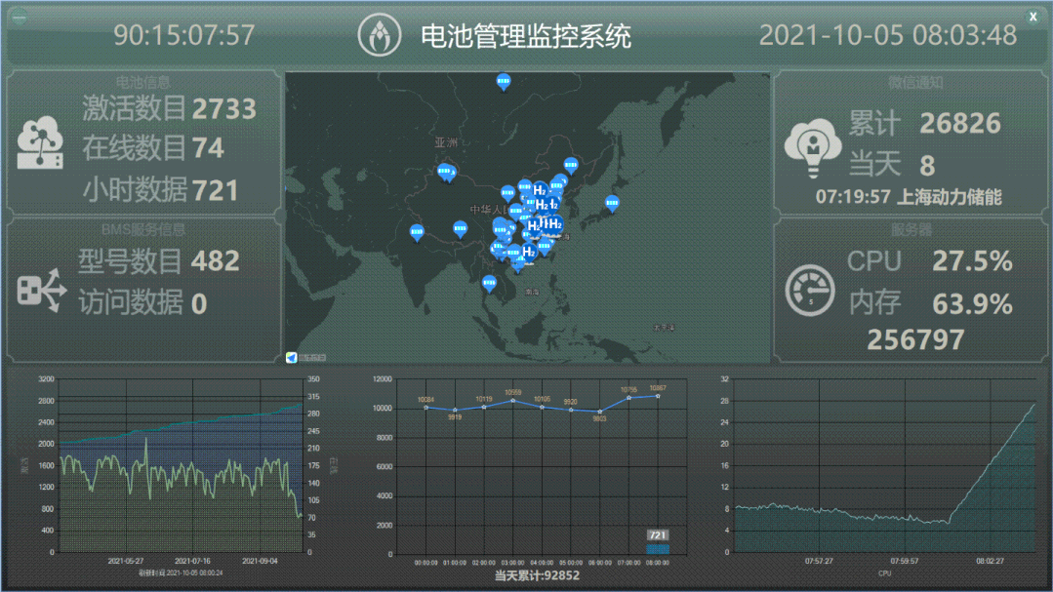Click the 在线数目 74 value

coord(208,148)
